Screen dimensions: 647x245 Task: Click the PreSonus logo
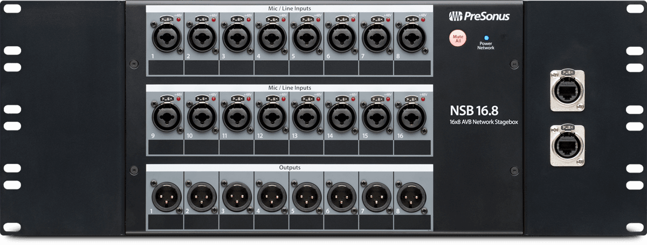[479, 17]
